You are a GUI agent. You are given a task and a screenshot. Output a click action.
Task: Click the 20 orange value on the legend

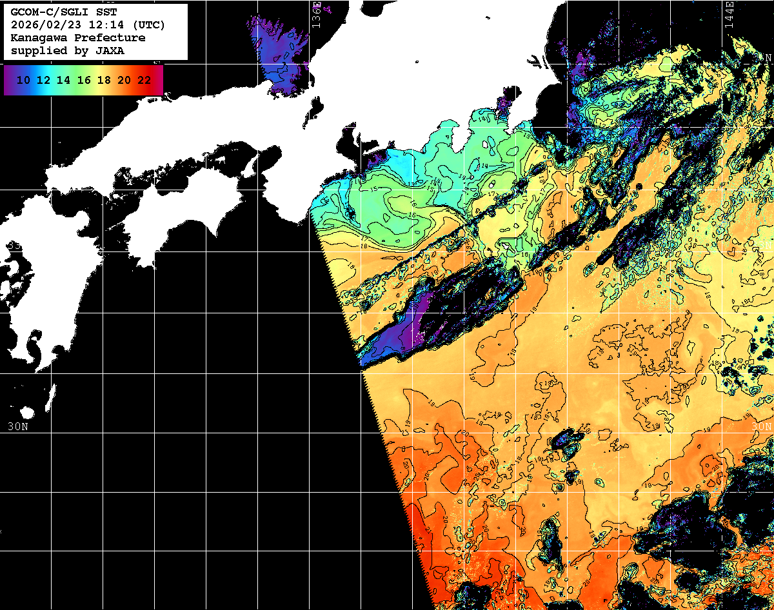tap(124, 80)
